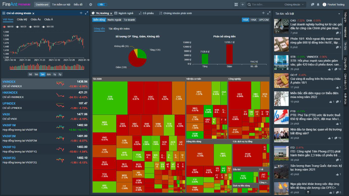Click the scroll-to-top arrow in news panel
The image size is (349, 196).
(x=308, y=192)
